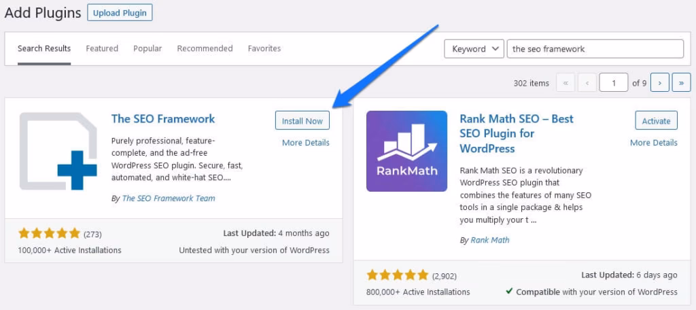Open More Details for The SEO Framework
The height and width of the screenshot is (310, 696).
click(305, 143)
